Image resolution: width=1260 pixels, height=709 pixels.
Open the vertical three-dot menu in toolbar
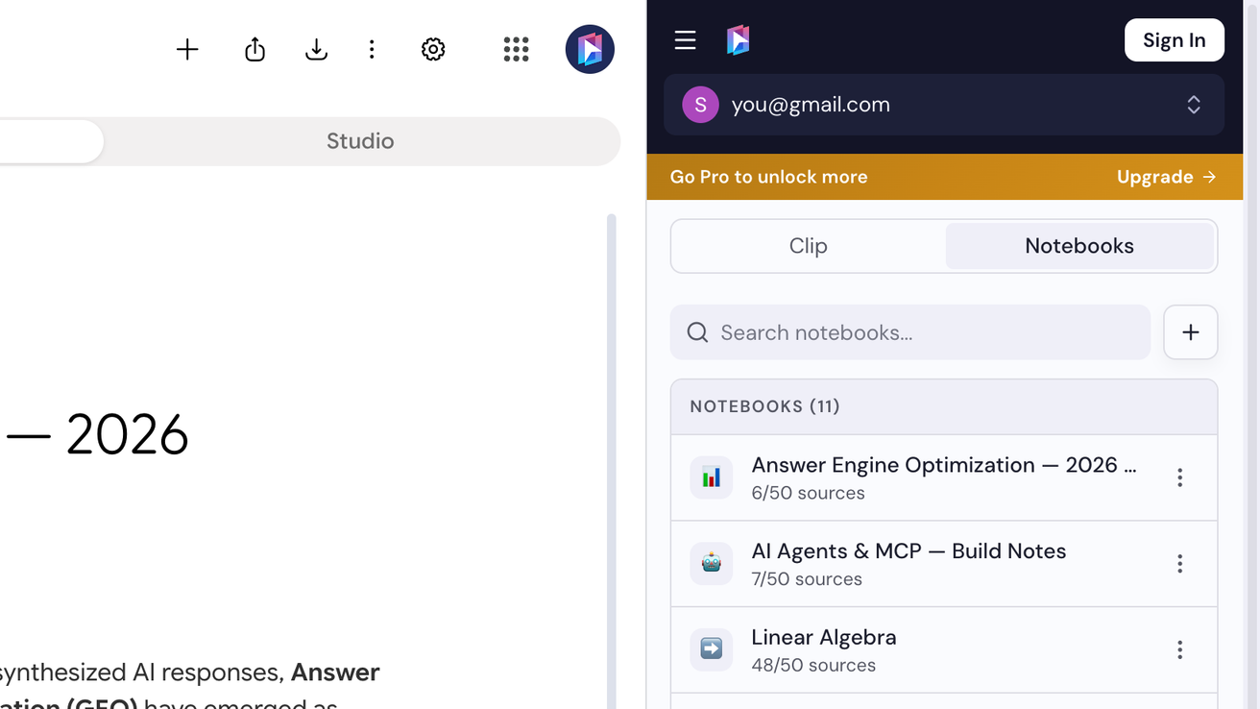[372, 50]
